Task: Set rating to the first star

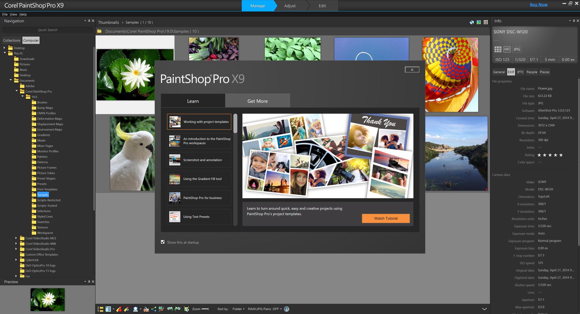Action: point(539,155)
